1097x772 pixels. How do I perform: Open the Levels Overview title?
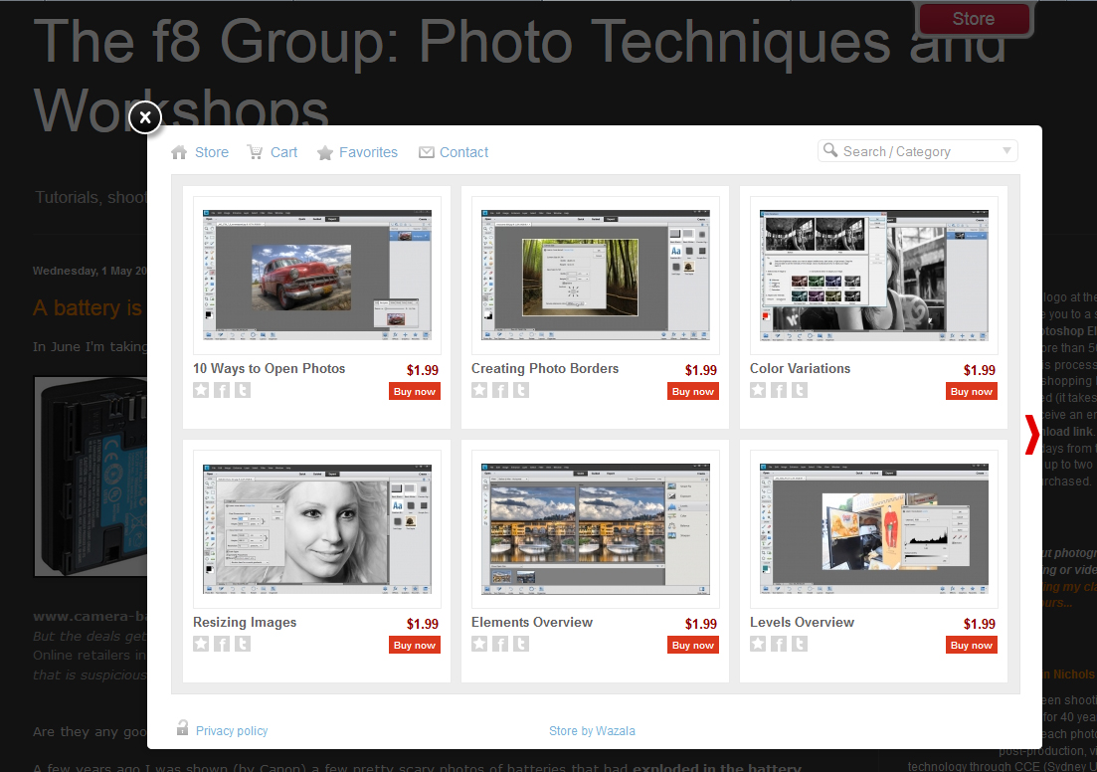[802, 622]
